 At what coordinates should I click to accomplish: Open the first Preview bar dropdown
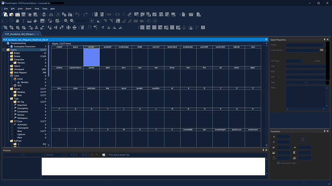click(13, 155)
